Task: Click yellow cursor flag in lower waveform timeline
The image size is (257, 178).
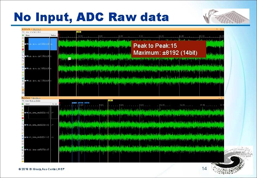Action: [110, 100]
